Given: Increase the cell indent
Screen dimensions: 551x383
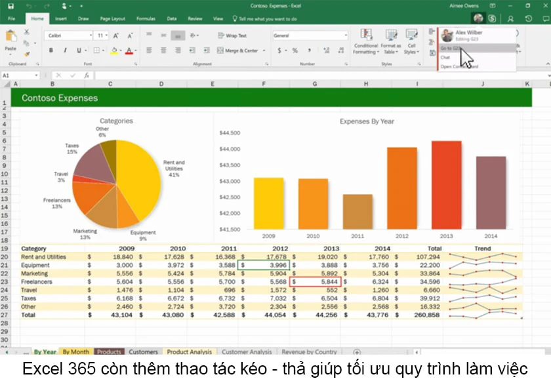Looking at the screenshot, I should 207,50.
